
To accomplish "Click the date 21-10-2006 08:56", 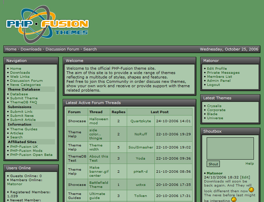I will pyautogui.click(x=173, y=171).
